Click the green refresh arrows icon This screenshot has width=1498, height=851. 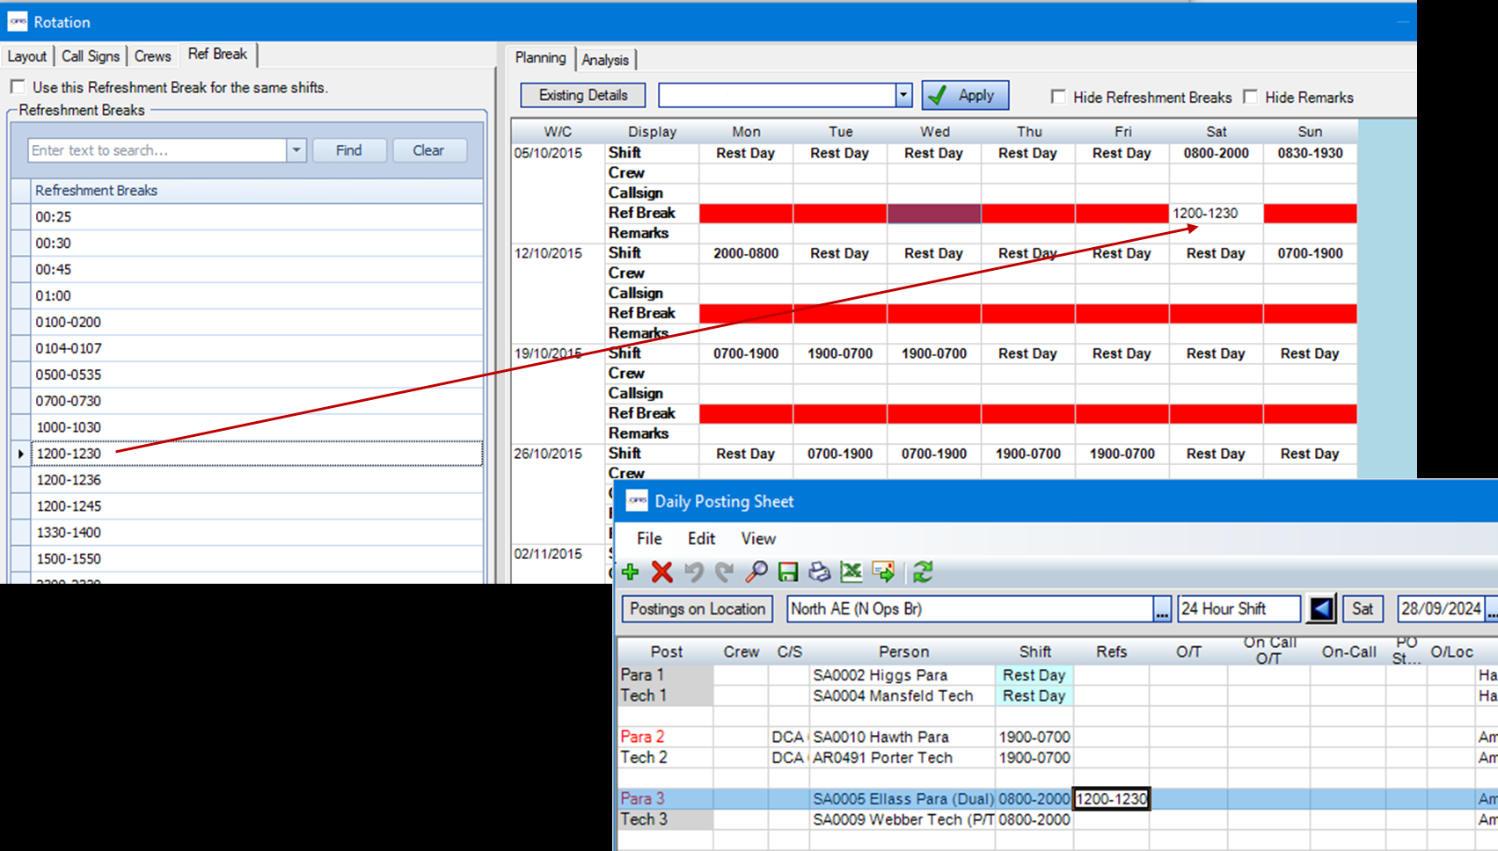(922, 572)
